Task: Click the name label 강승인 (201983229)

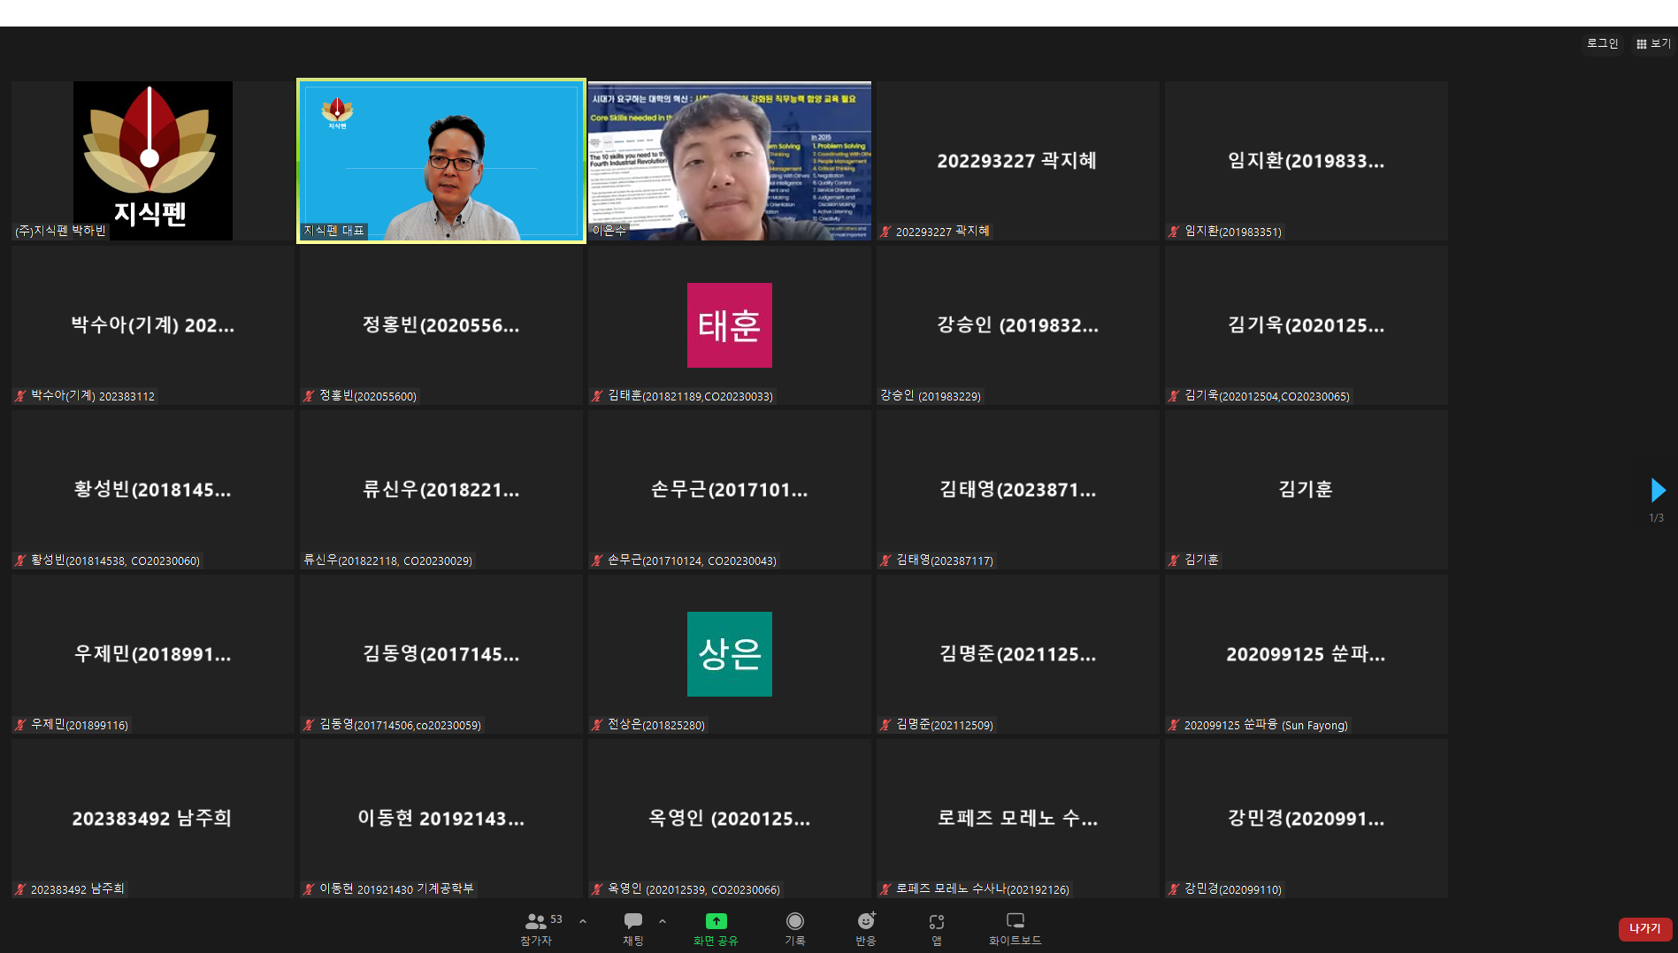Action: 931,396
